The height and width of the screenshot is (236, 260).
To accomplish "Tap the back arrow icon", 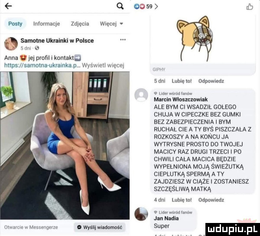I will (8, 6).
